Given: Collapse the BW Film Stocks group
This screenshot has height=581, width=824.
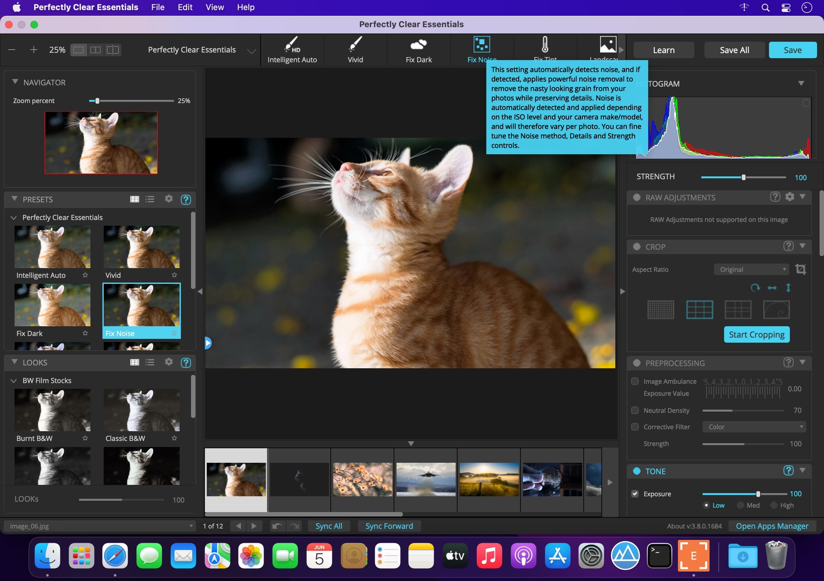Looking at the screenshot, I should point(14,380).
